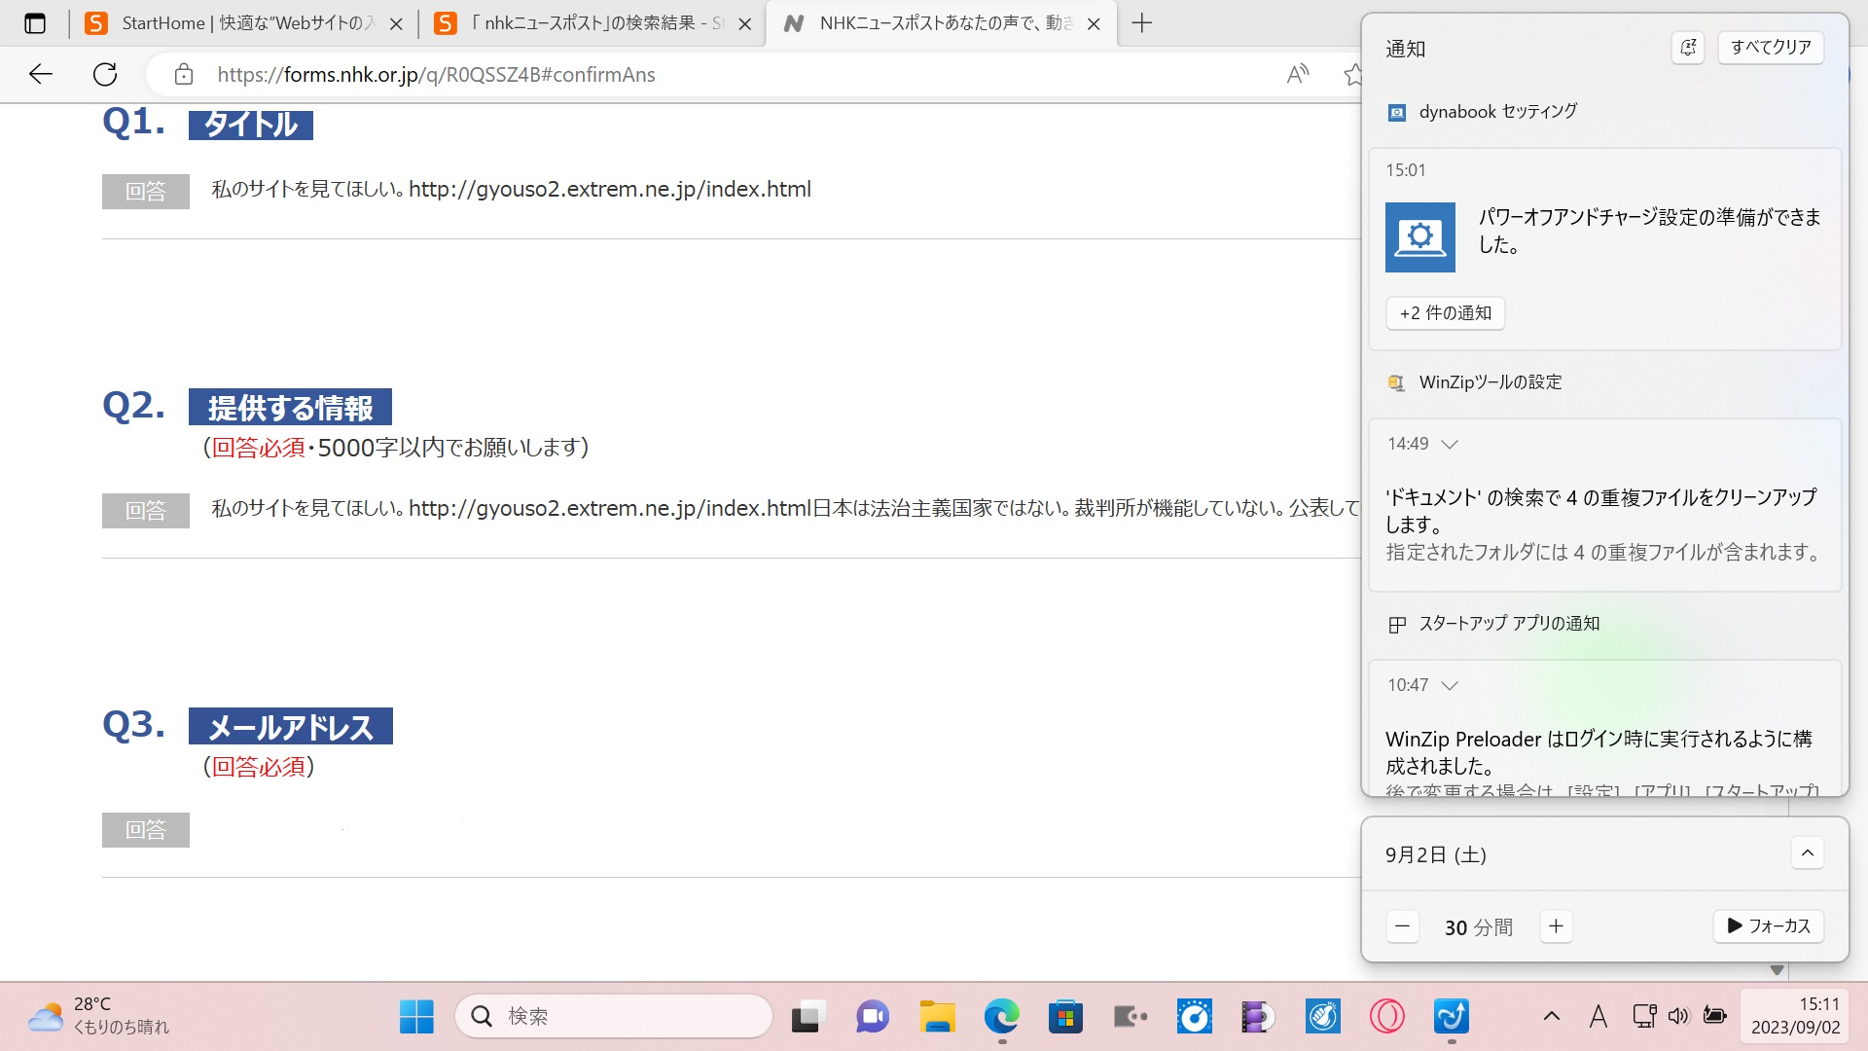The width and height of the screenshot is (1868, 1051).
Task: Increase focus duration with the plus control
Action: 1555,925
